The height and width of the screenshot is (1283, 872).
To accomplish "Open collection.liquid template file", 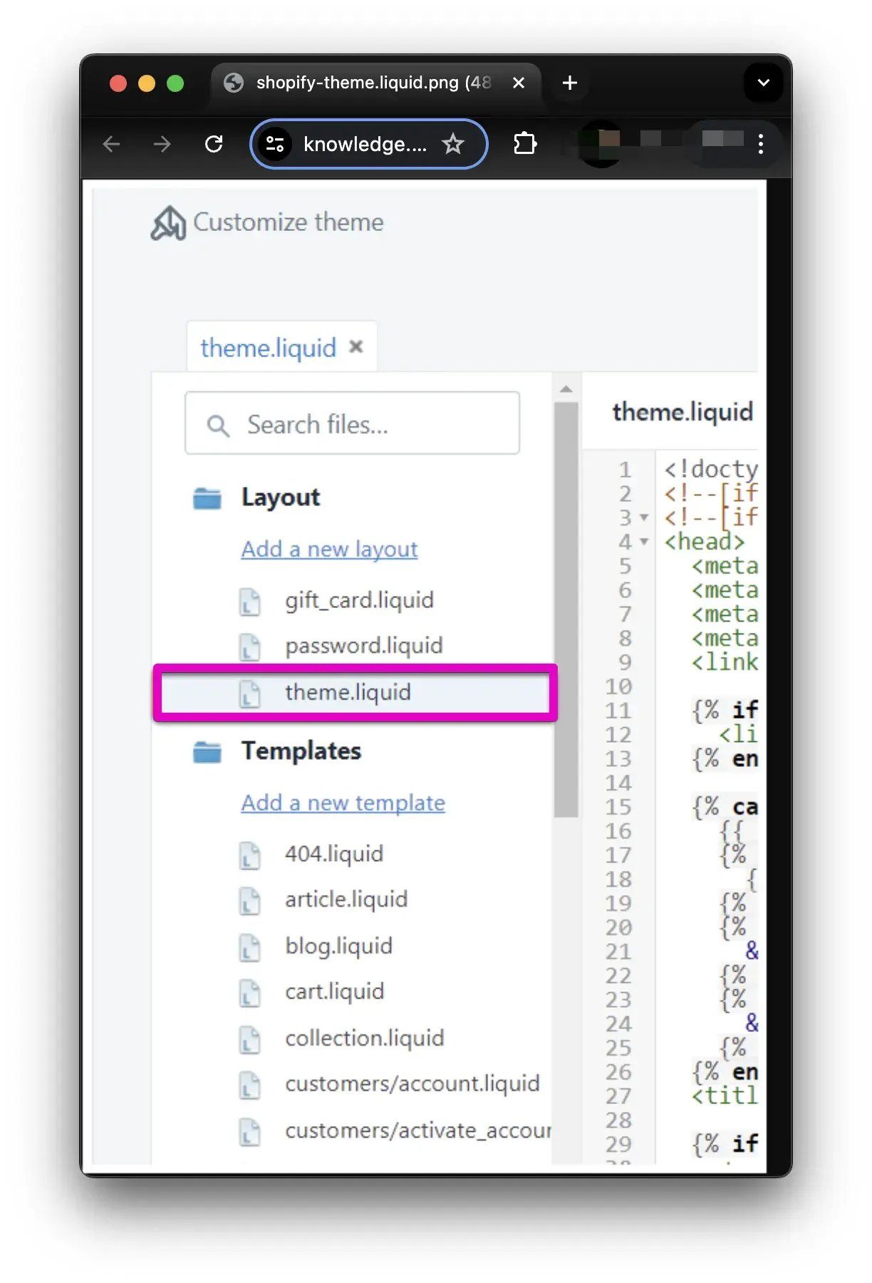I will tap(365, 1039).
